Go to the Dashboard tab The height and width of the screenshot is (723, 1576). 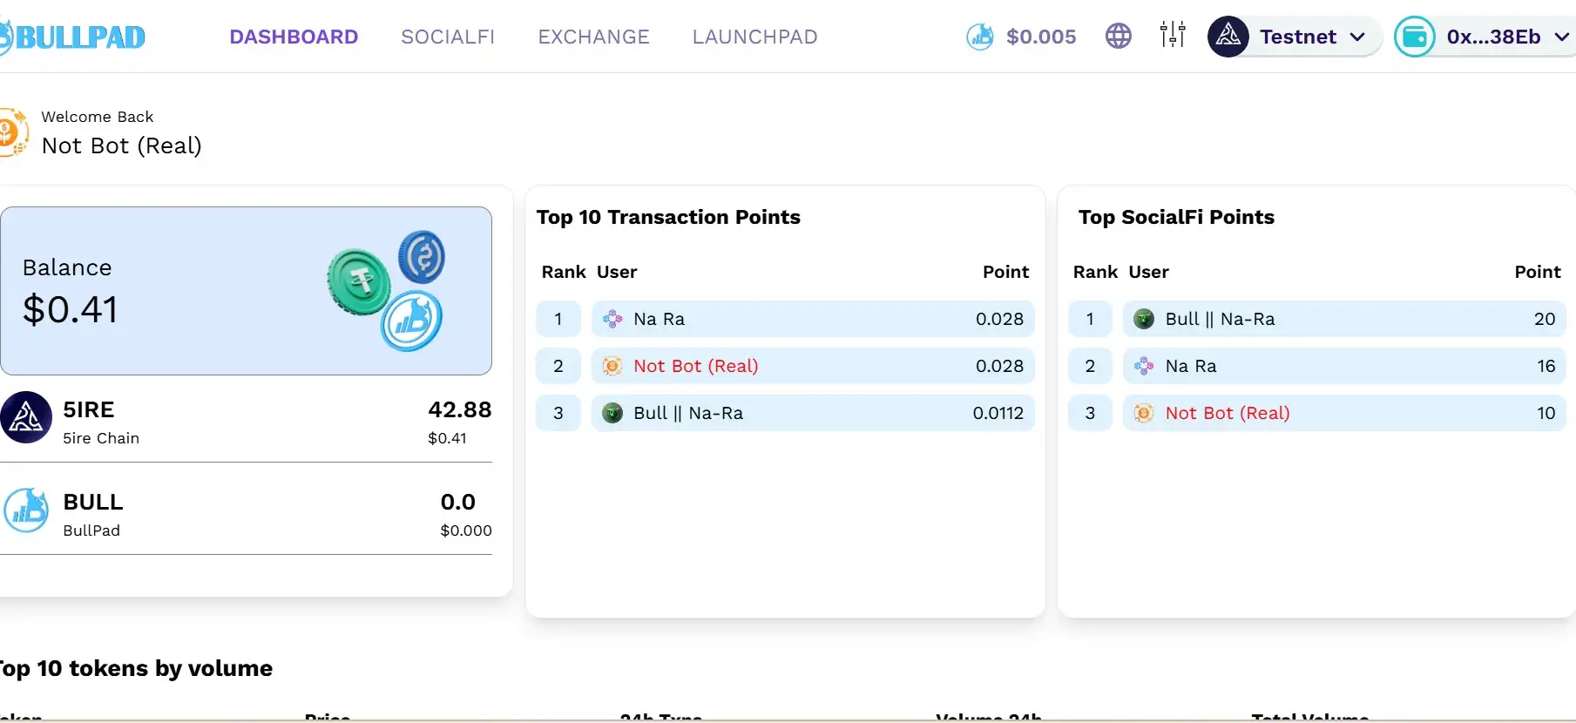294,37
